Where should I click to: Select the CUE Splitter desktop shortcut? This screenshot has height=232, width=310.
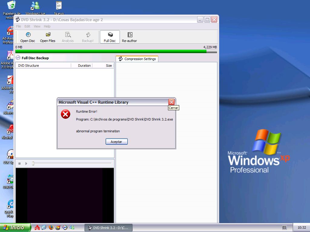pos(9,157)
